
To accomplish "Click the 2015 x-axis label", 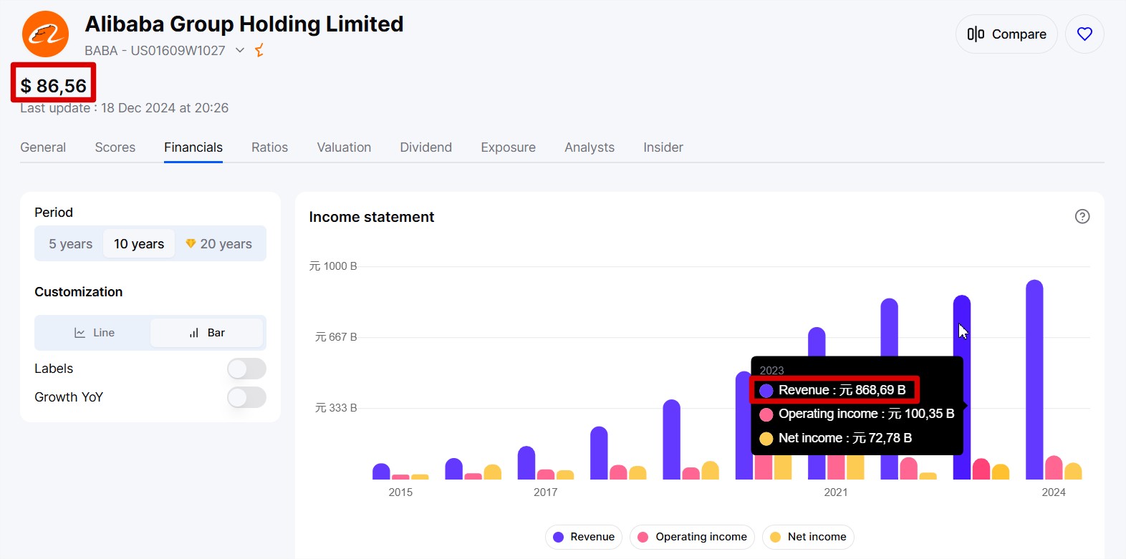I will click(400, 492).
